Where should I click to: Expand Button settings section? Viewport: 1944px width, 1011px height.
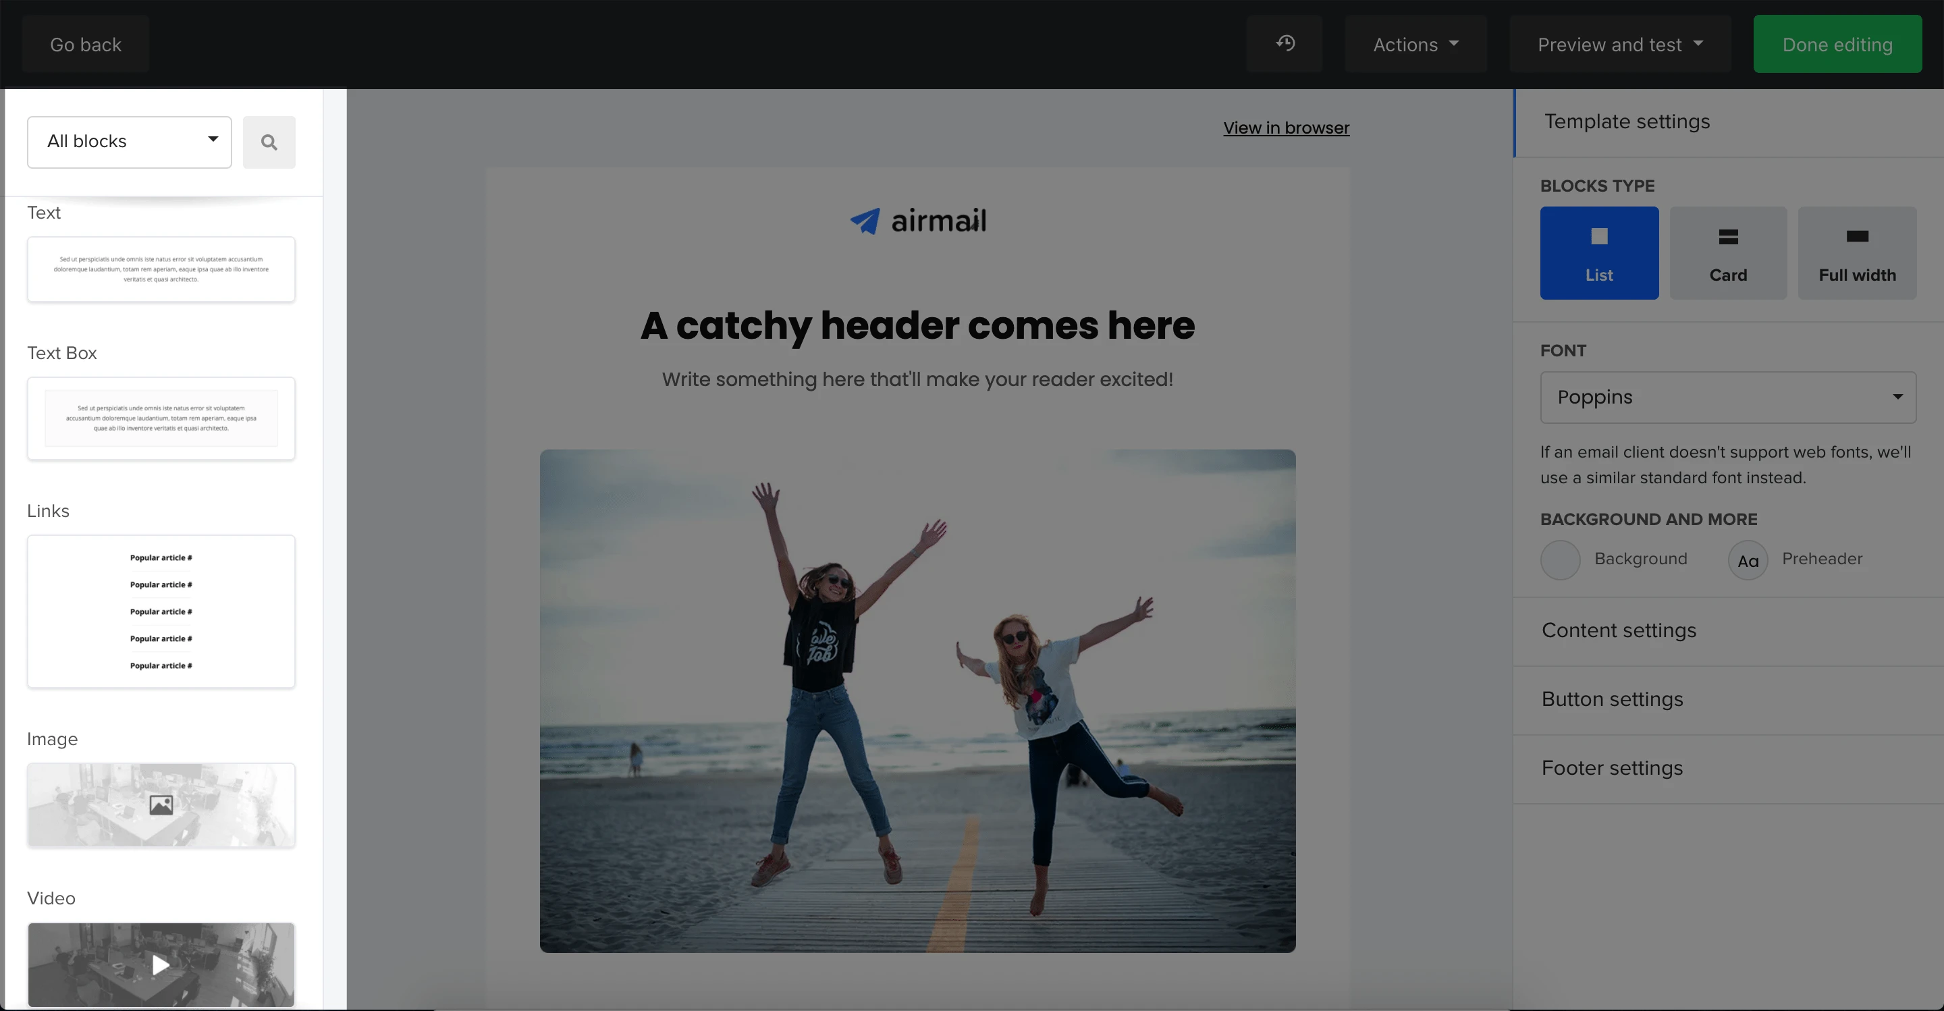pos(1612,699)
